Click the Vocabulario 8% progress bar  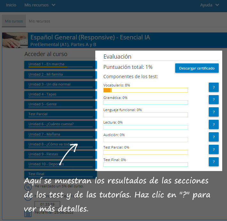[x=145, y=90]
